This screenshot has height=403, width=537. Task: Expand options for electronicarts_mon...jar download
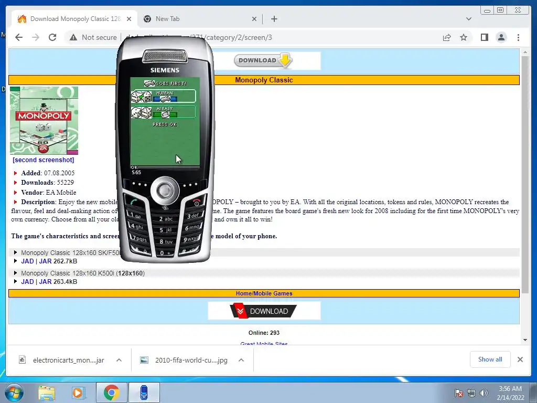pyautogui.click(x=119, y=360)
